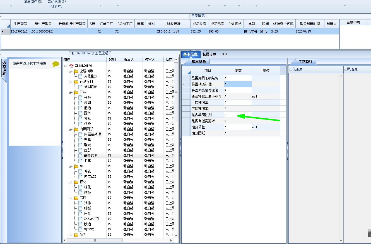Image resolution: width=371 pixels, height=244 pixels.
Task: Click the document icon beside 预排
Action: click(80, 203)
